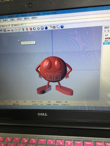Click the red car toolbar icon

(x=9, y=30)
